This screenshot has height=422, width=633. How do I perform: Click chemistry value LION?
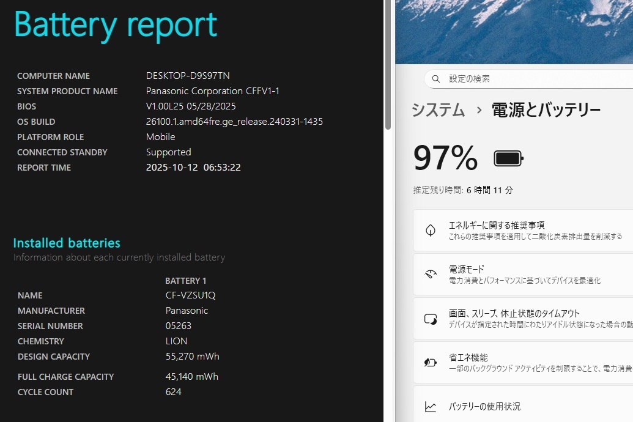coord(176,341)
